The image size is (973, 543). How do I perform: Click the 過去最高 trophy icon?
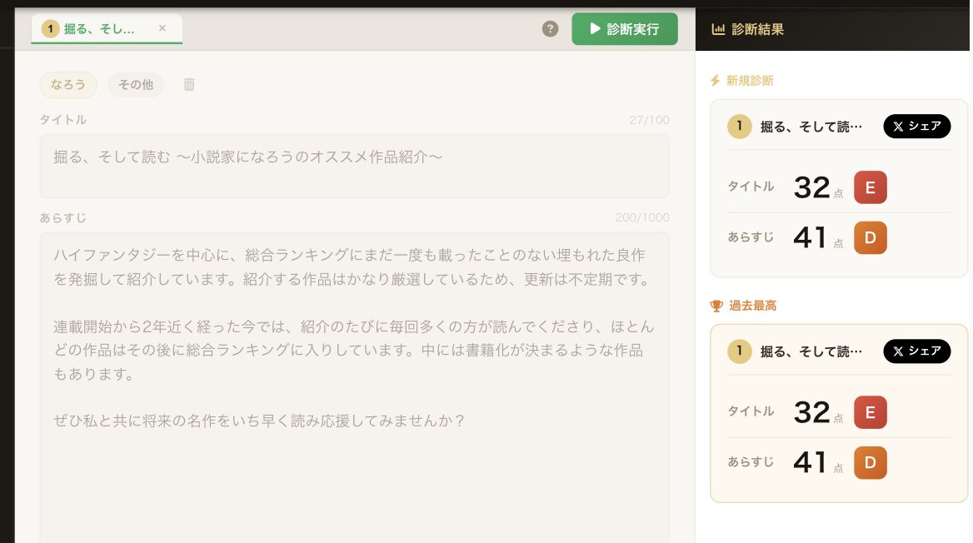coord(716,306)
